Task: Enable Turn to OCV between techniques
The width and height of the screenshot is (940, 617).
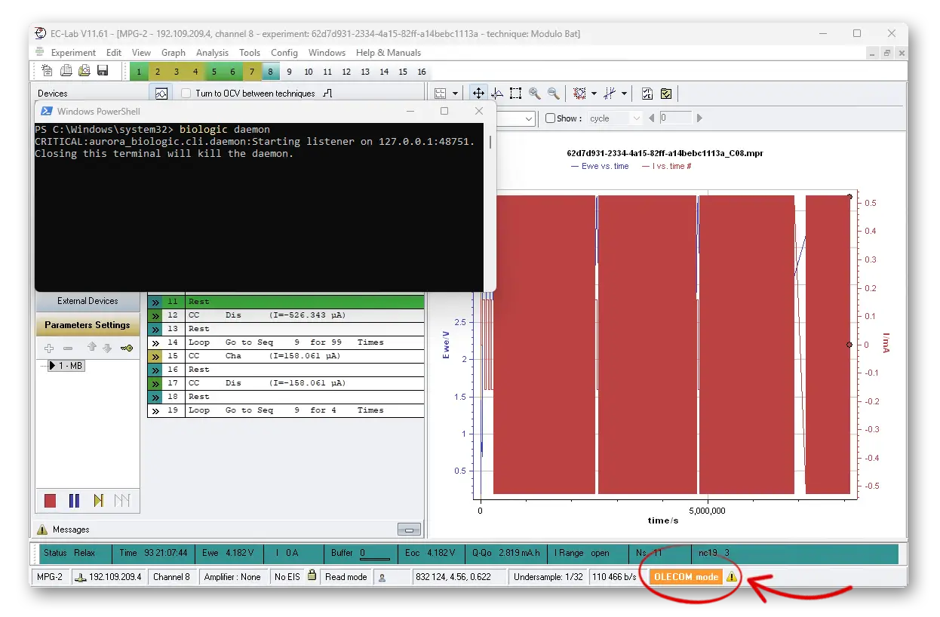Action: coord(186,94)
